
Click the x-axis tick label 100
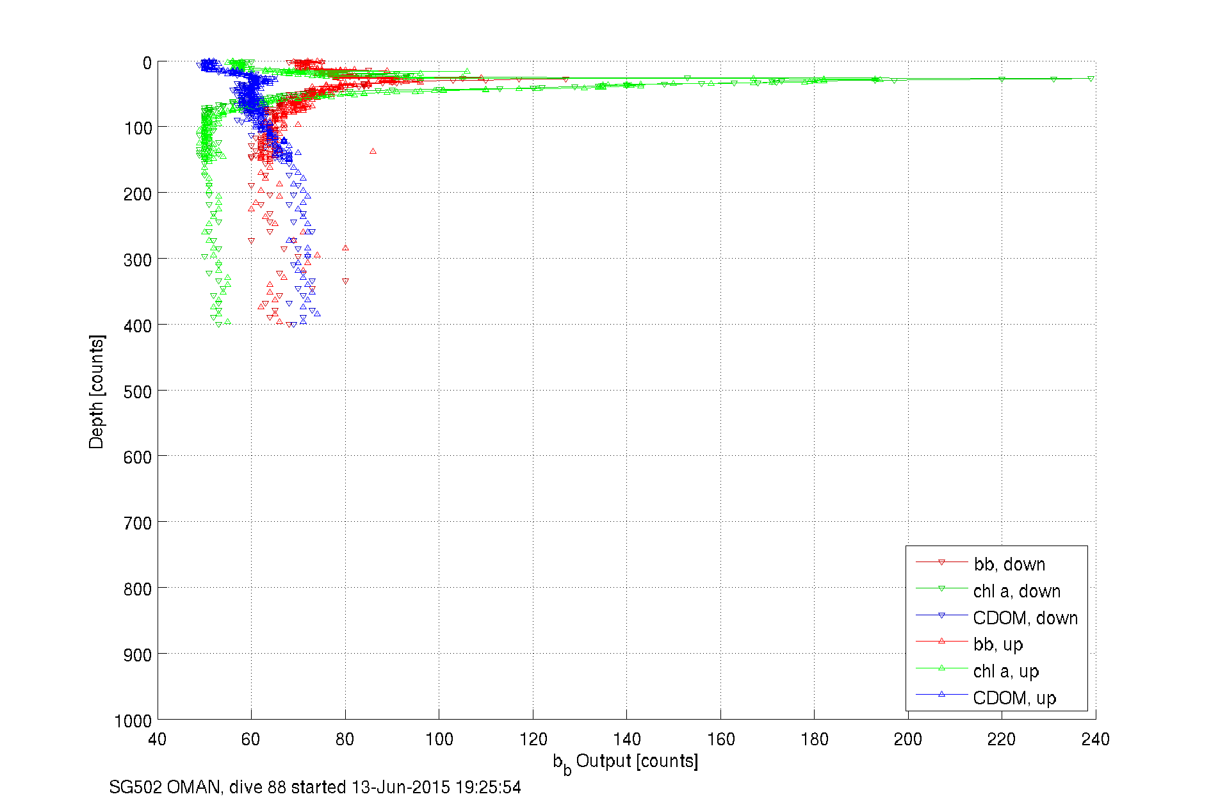pyautogui.click(x=439, y=739)
